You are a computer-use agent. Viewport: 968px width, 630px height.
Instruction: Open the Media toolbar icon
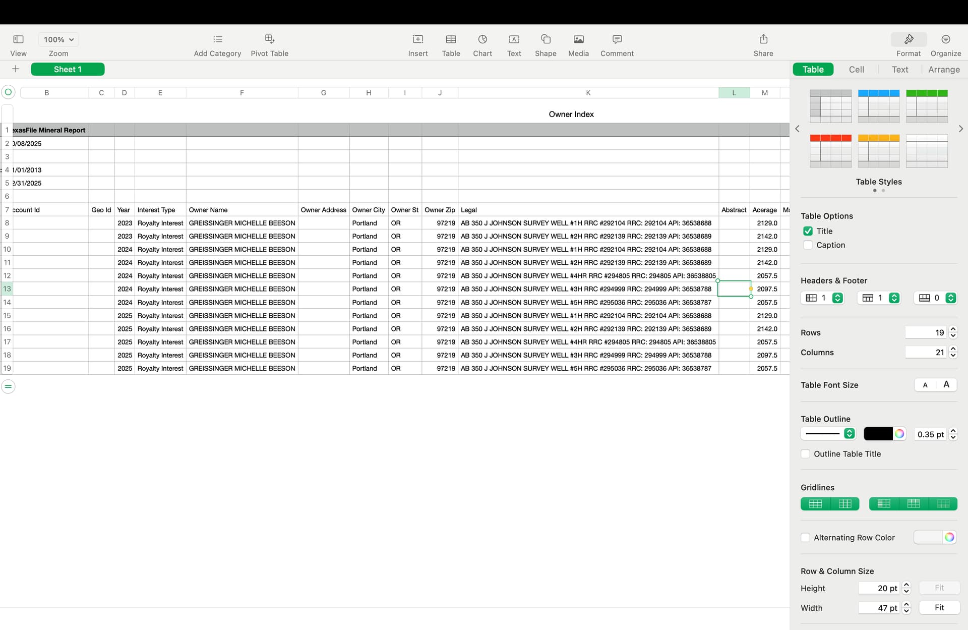pyautogui.click(x=578, y=39)
